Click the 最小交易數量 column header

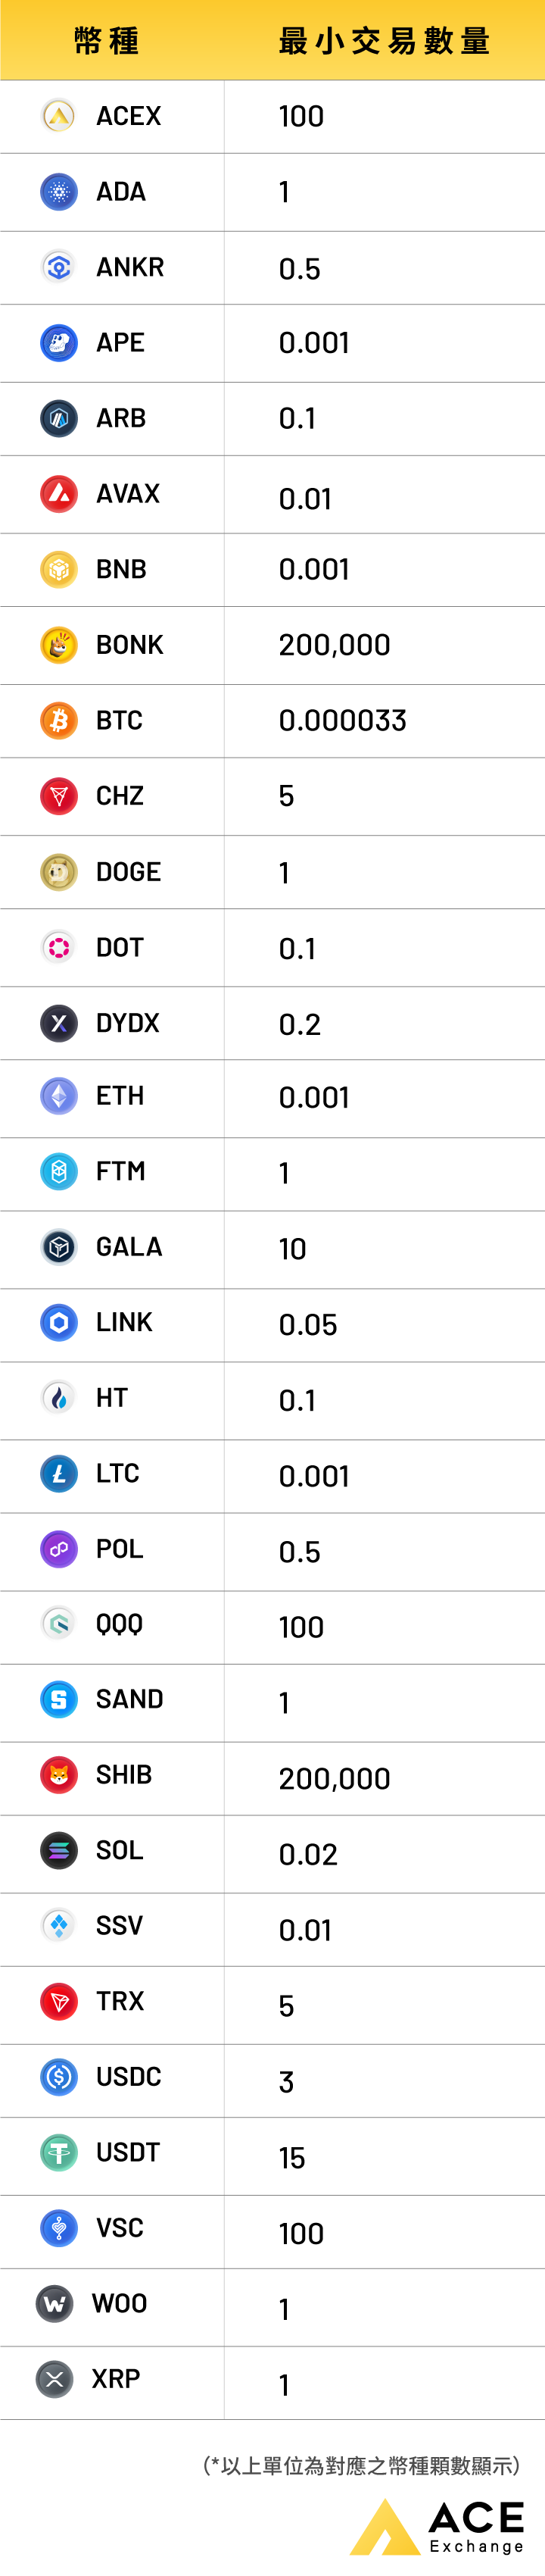click(385, 41)
